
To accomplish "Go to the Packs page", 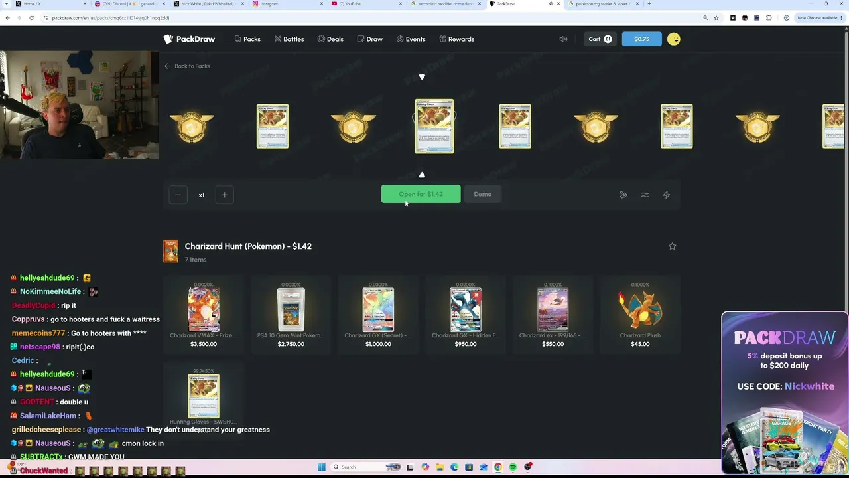I will [247, 39].
